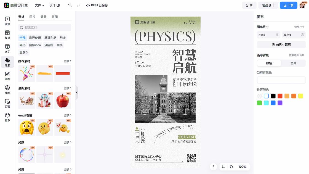Toggle the 最近使用 filter chip

tap(35, 38)
